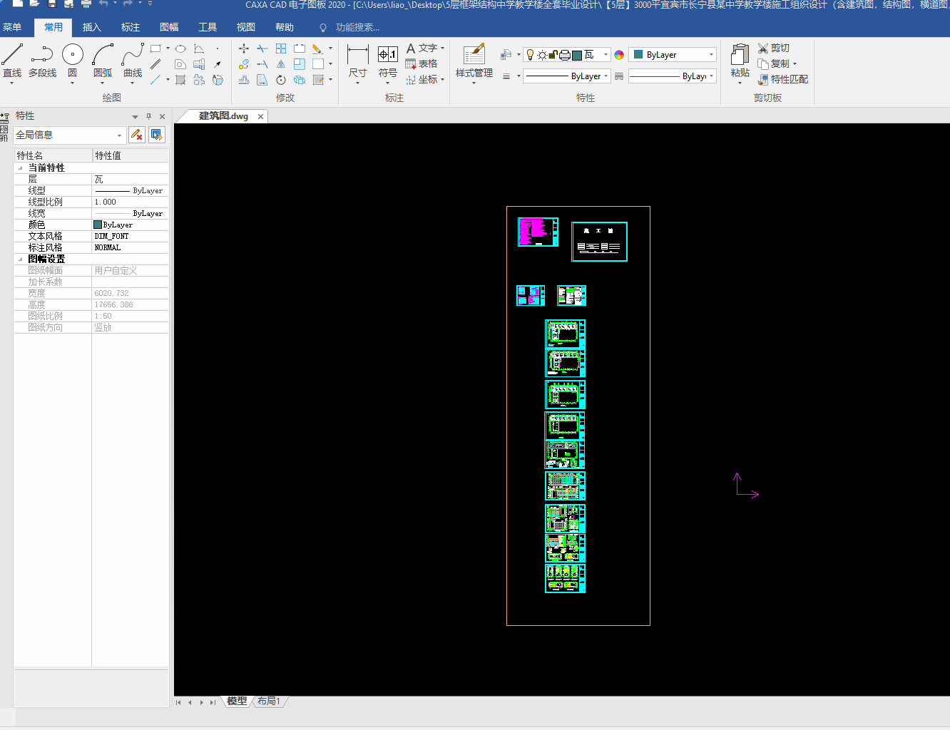Click the 颜色 ByLayer swatch in properties

point(98,225)
